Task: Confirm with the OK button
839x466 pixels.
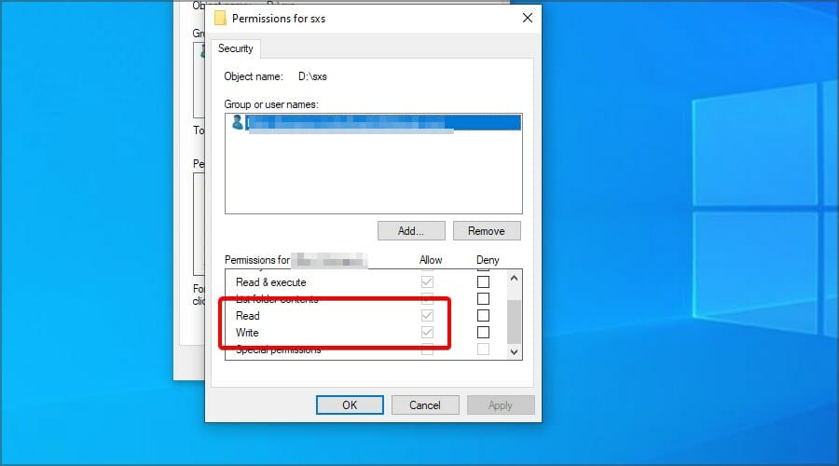Action: pyautogui.click(x=350, y=405)
